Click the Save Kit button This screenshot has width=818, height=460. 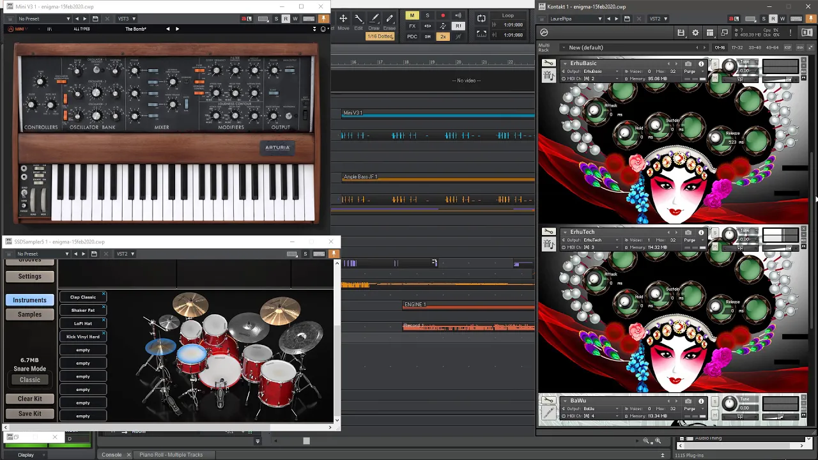(29, 413)
